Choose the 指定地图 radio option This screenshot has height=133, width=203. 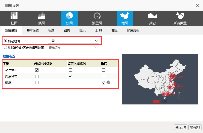(x=5, y=41)
